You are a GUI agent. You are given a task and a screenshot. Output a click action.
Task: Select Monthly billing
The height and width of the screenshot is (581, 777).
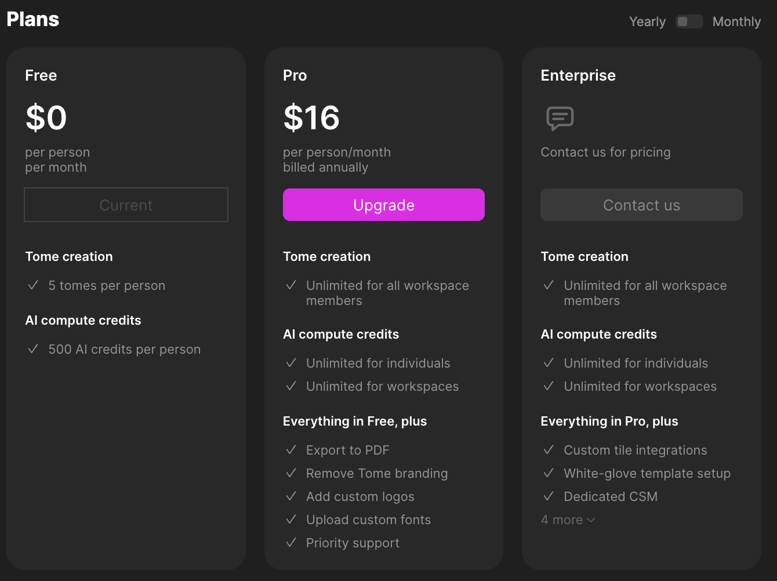(736, 21)
